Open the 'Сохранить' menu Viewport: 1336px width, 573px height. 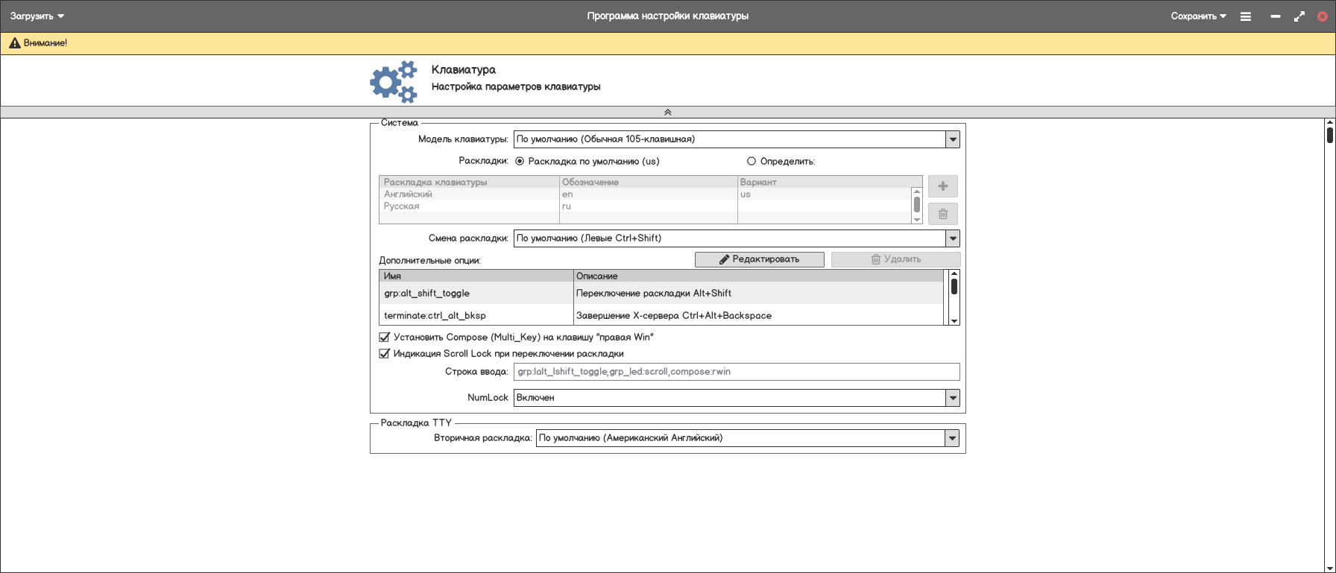pyautogui.click(x=1198, y=16)
